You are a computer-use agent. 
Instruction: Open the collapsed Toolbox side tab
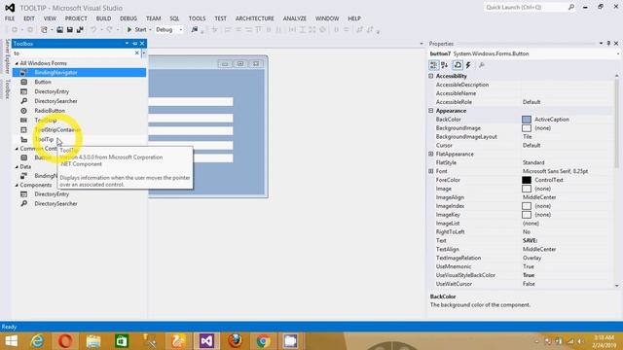click(7, 88)
